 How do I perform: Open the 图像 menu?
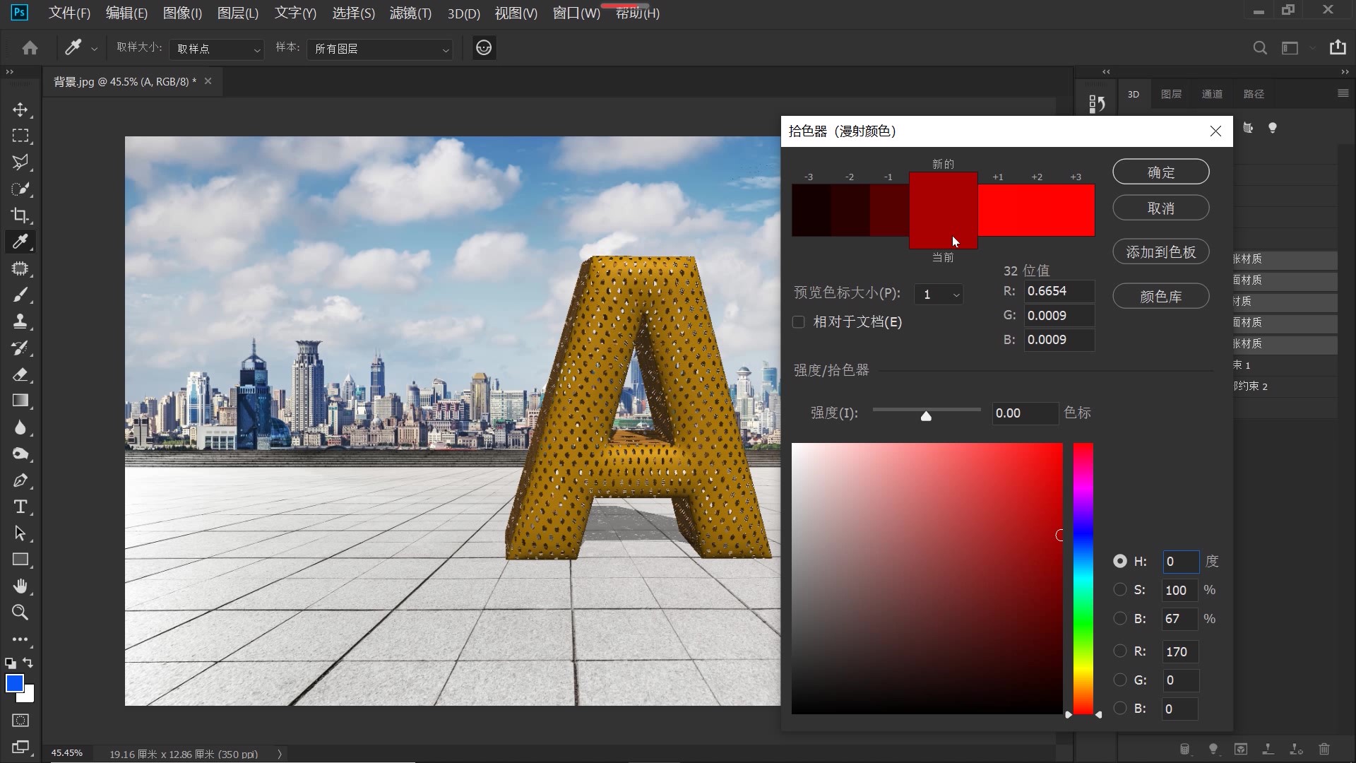click(x=182, y=13)
